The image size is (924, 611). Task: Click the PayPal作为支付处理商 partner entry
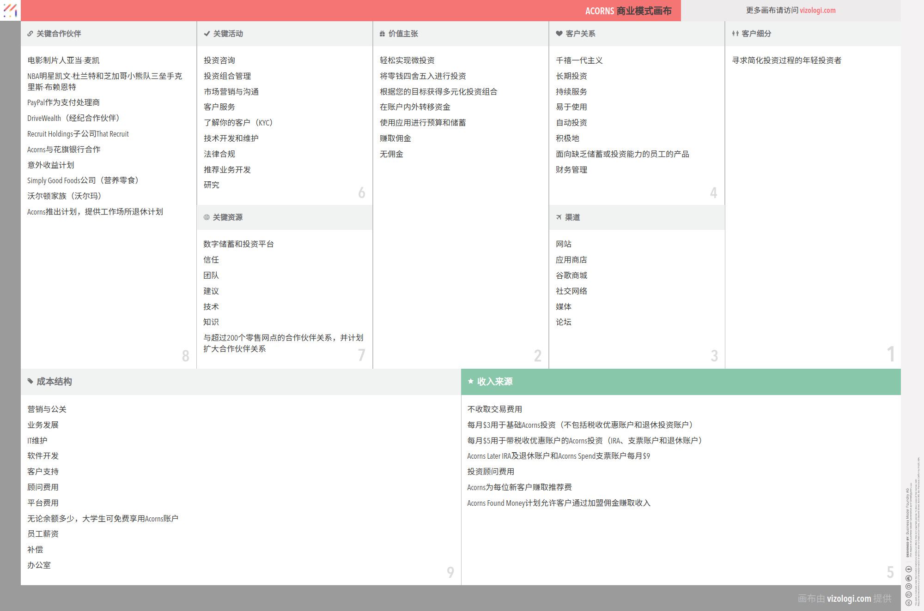63,102
